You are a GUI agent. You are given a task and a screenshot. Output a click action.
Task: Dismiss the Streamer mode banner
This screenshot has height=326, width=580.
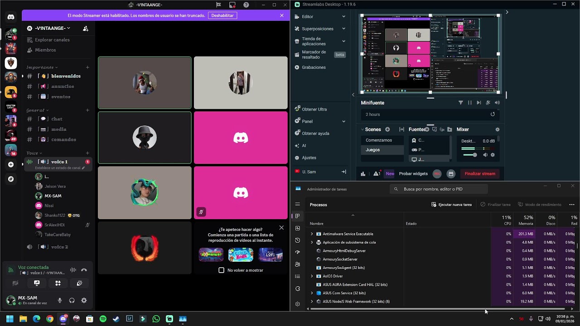282,15
